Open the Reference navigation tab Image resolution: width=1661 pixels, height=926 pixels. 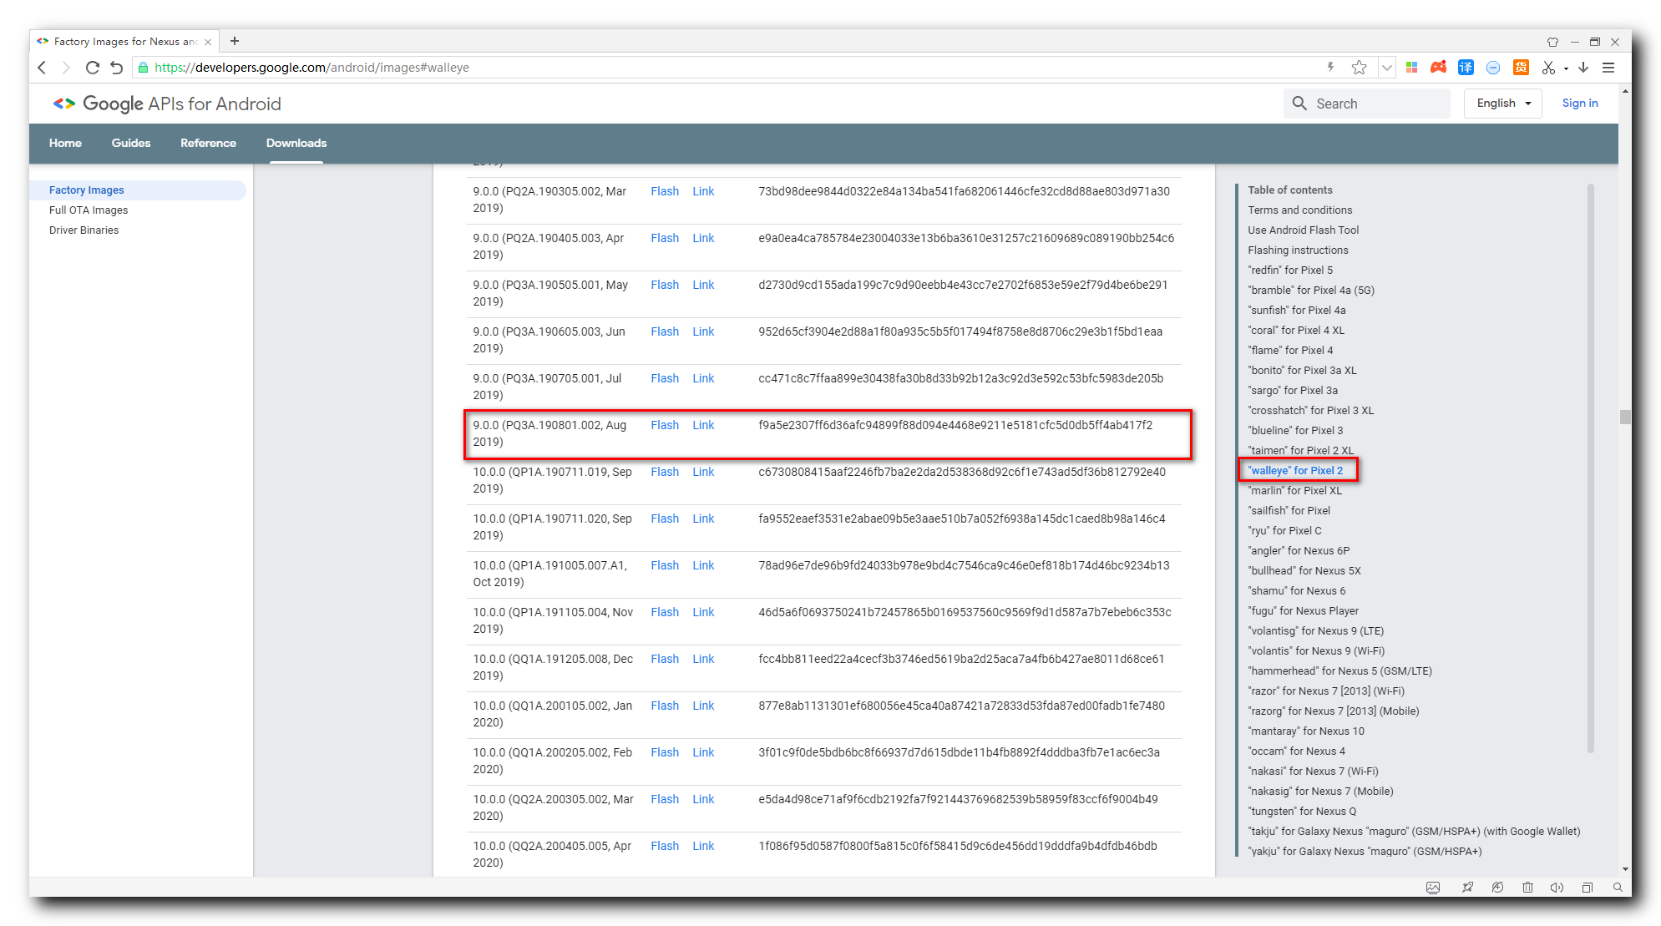(208, 143)
